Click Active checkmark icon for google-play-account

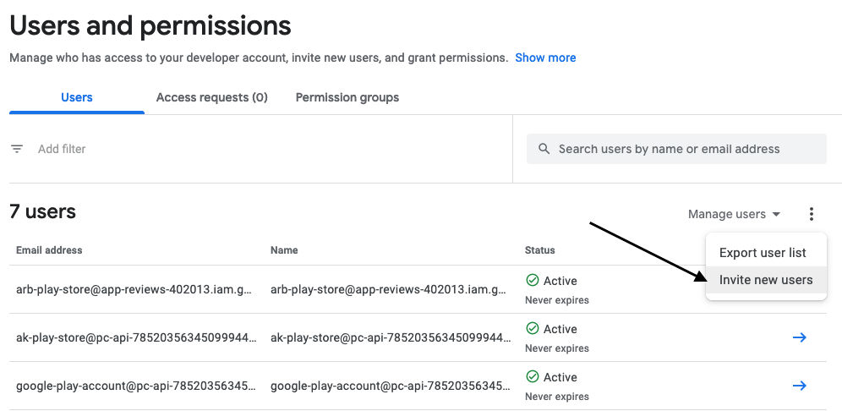pyautogui.click(x=533, y=377)
